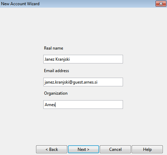Click the Real name label
This screenshot has width=167, height=155.
(54, 48)
